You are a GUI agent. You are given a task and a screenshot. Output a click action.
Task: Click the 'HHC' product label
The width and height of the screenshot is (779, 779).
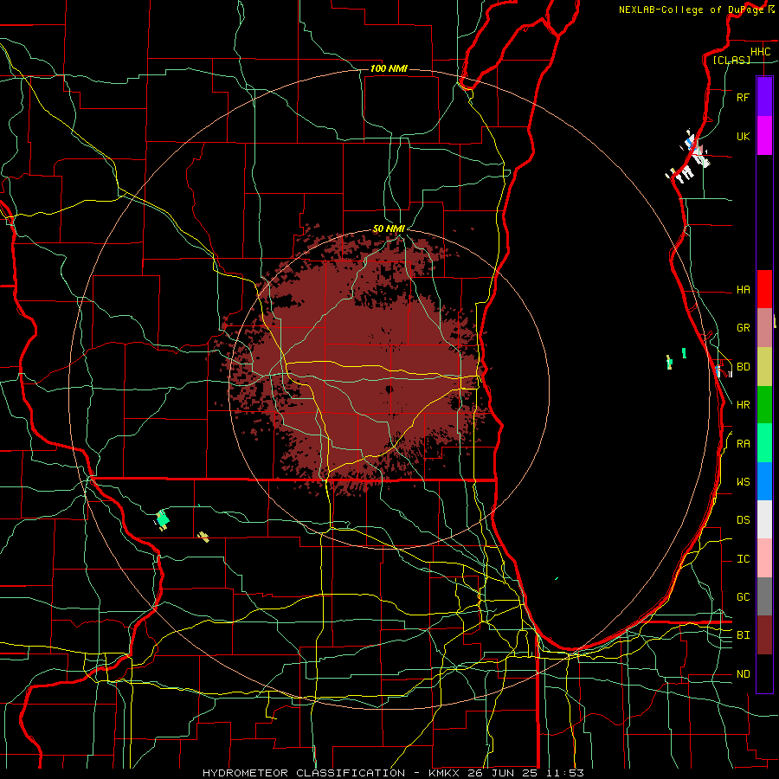coord(761,52)
